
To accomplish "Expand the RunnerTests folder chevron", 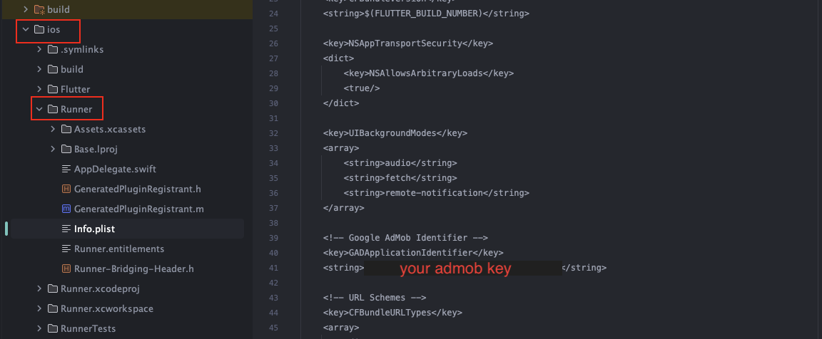I will click(x=39, y=328).
